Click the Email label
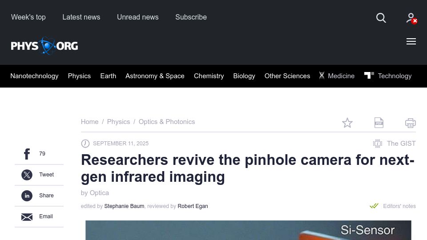Screen dimensions: 427x240 click(46, 216)
